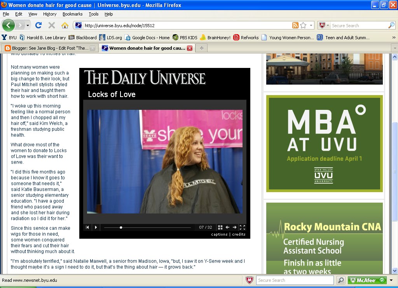Open the address bar history dropdown
The width and height of the screenshot is (398, 288).
point(311,25)
